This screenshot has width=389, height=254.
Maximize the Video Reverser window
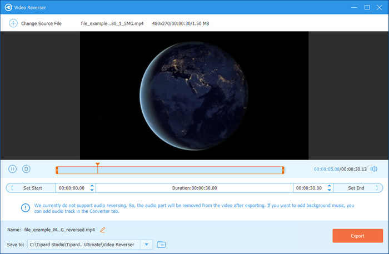(x=367, y=7)
